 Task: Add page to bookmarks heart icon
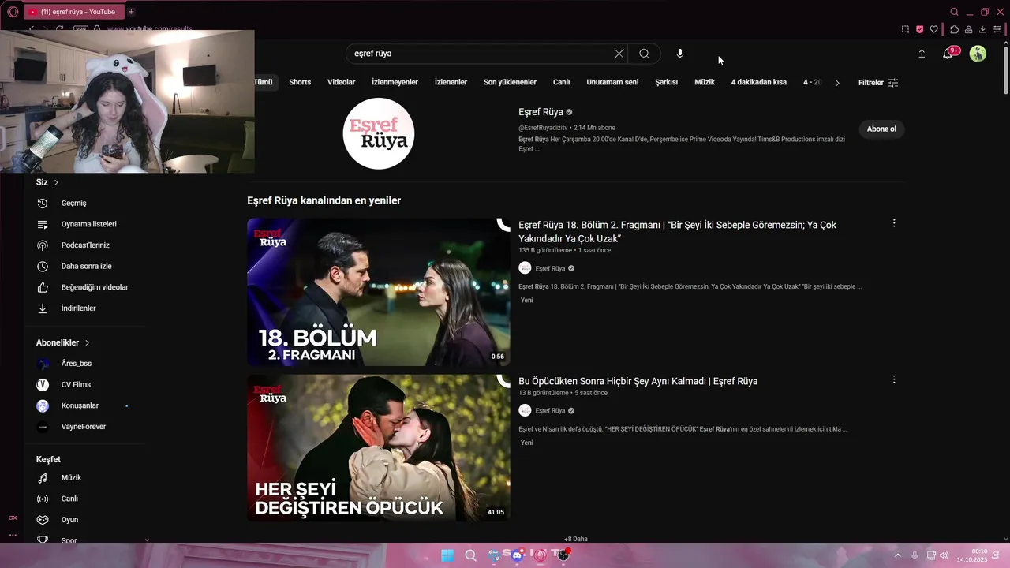[934, 29]
